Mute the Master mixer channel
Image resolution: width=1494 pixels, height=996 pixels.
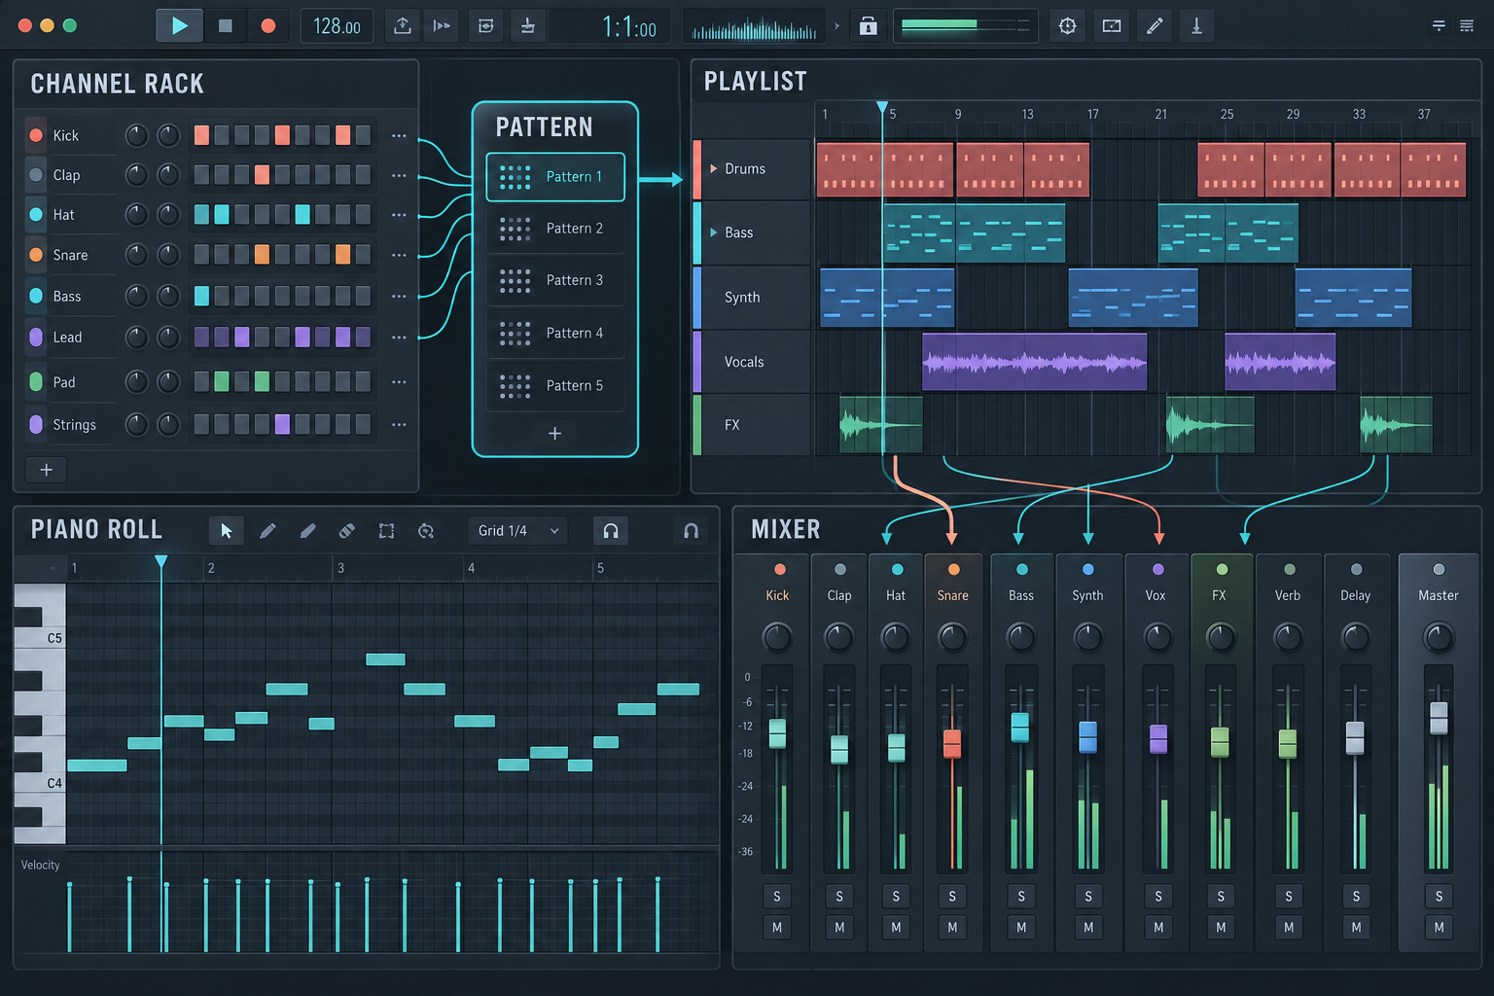tap(1439, 928)
